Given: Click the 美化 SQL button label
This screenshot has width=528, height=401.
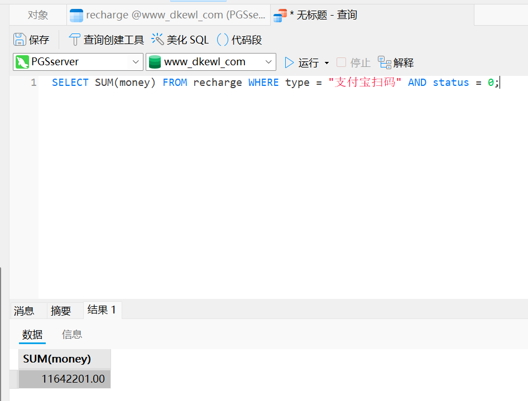Looking at the screenshot, I should pos(188,40).
